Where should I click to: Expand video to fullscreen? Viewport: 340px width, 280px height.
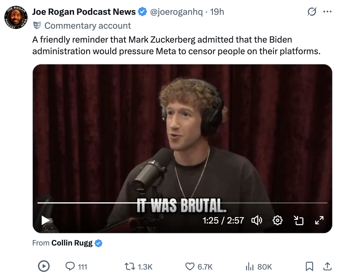[319, 221]
